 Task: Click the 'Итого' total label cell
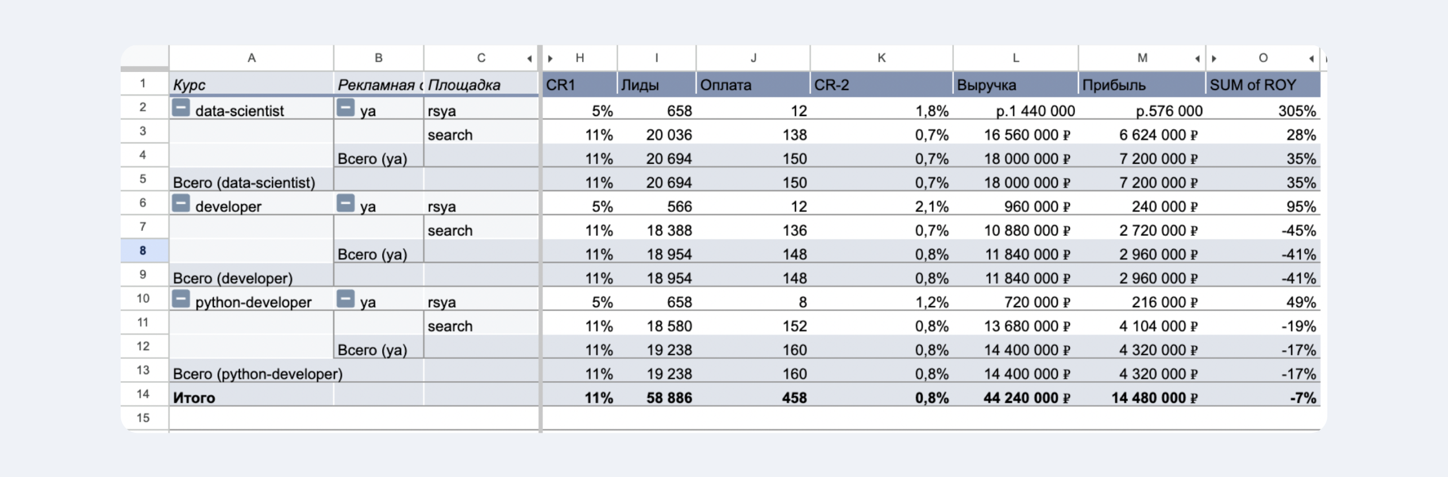251,398
